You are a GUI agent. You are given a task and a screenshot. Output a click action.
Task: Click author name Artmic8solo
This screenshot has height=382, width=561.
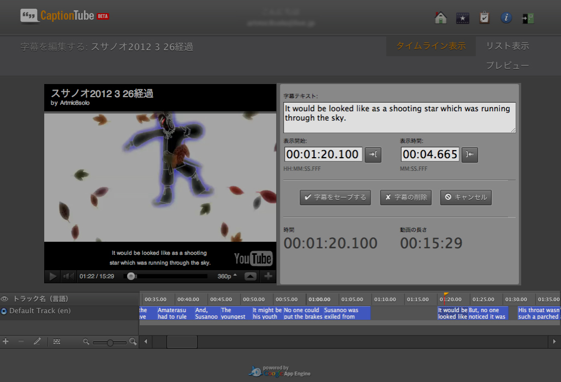[75, 103]
